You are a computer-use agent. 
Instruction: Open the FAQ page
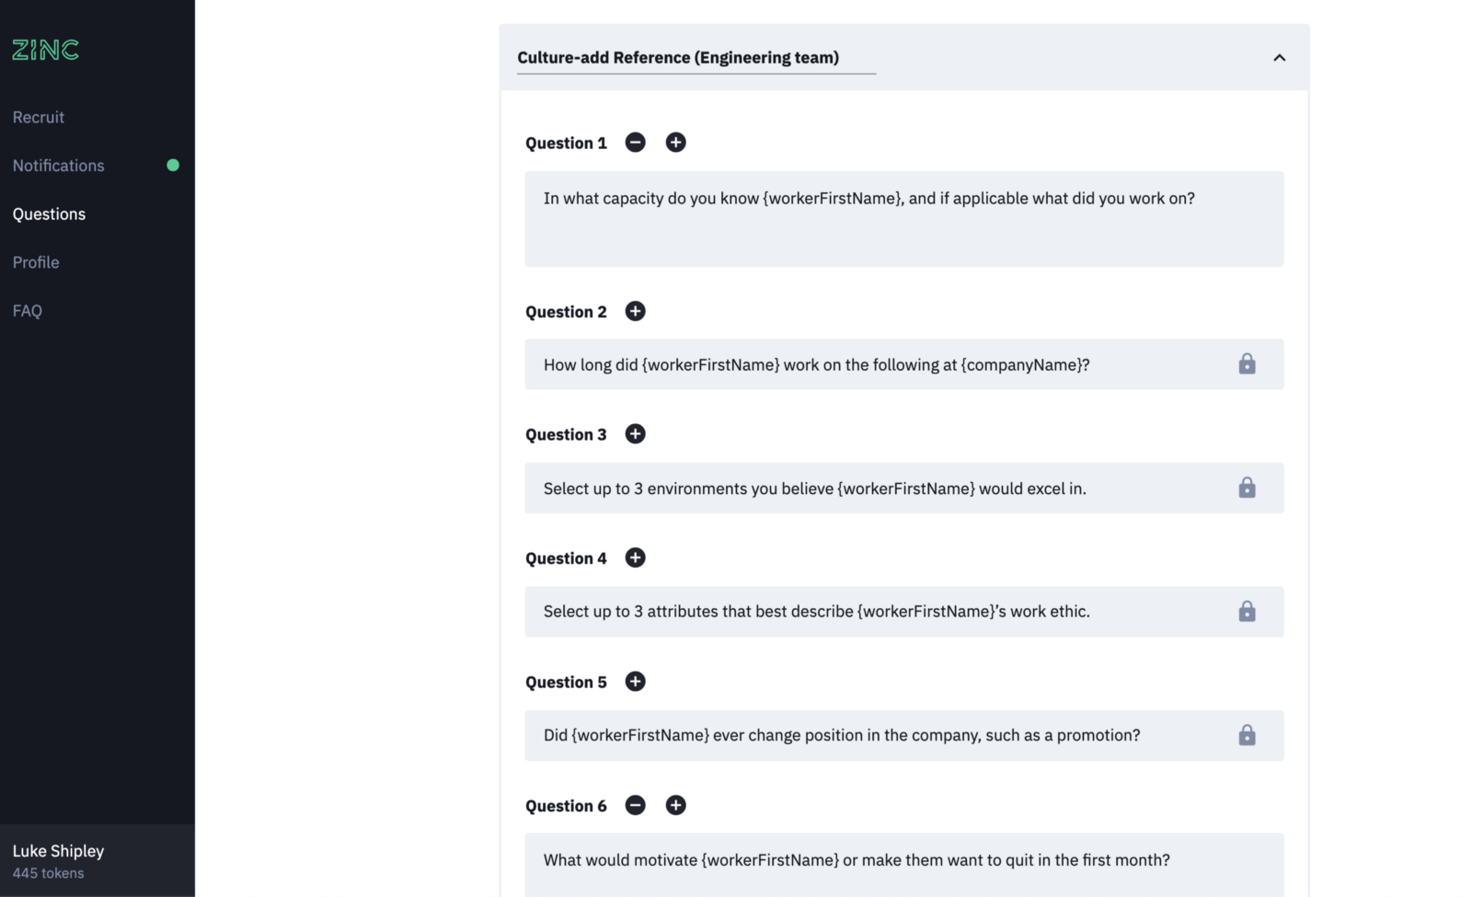[28, 311]
